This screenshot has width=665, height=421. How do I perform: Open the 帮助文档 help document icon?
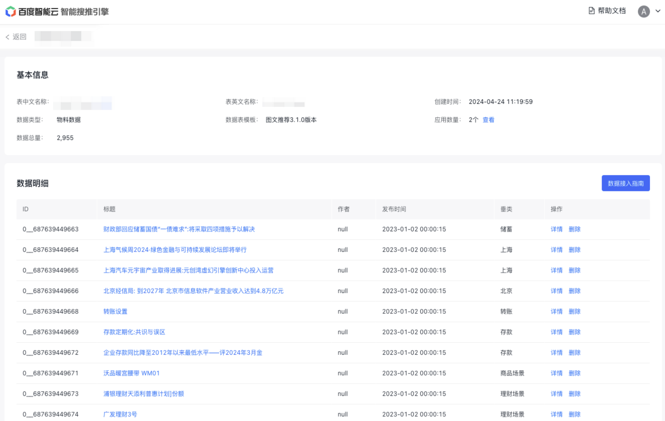[592, 11]
